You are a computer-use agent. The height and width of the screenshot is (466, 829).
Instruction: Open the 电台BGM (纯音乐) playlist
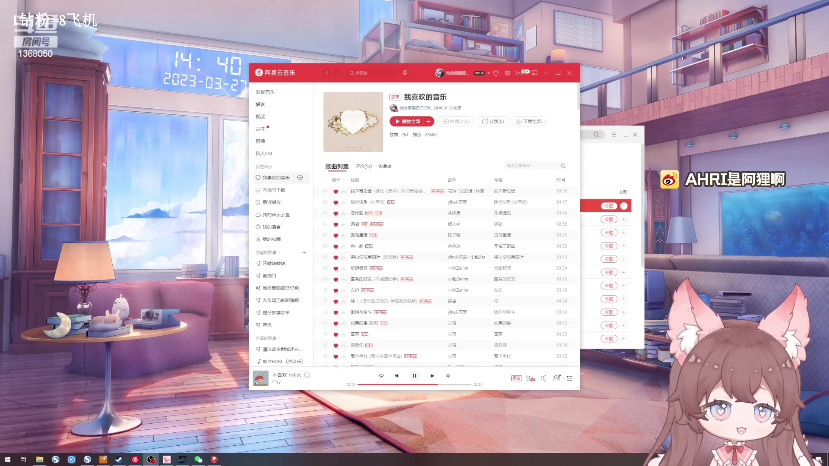[282, 362]
